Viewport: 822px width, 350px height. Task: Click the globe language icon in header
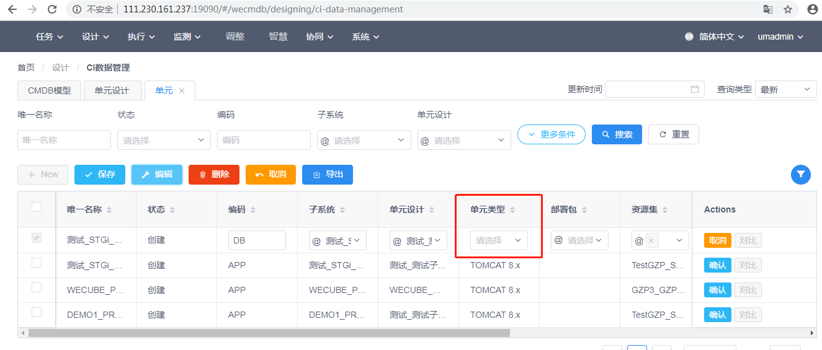coord(689,37)
